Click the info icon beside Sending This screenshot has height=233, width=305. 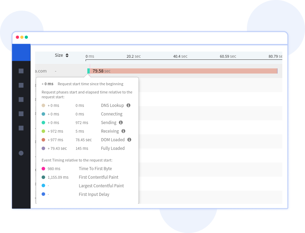(121, 122)
